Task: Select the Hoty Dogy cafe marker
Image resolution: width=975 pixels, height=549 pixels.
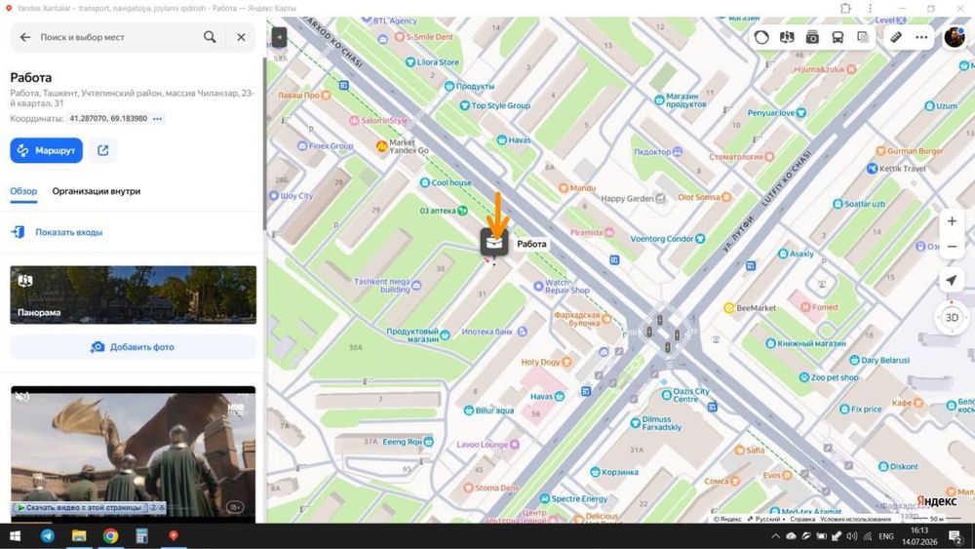Action: coord(547,362)
